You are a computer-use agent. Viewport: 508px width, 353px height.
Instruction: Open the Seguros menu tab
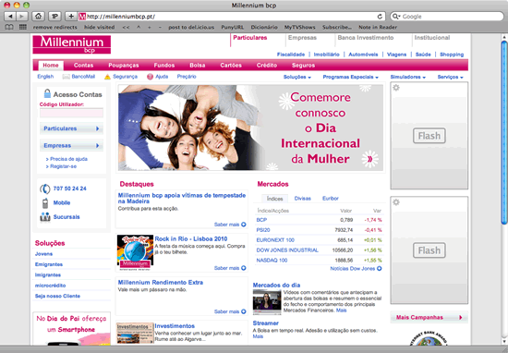[303, 66]
